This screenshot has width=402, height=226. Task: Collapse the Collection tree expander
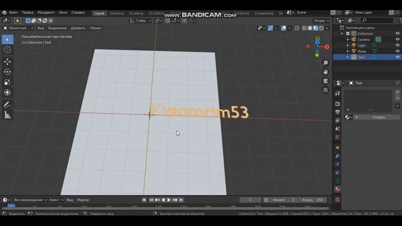(342, 33)
